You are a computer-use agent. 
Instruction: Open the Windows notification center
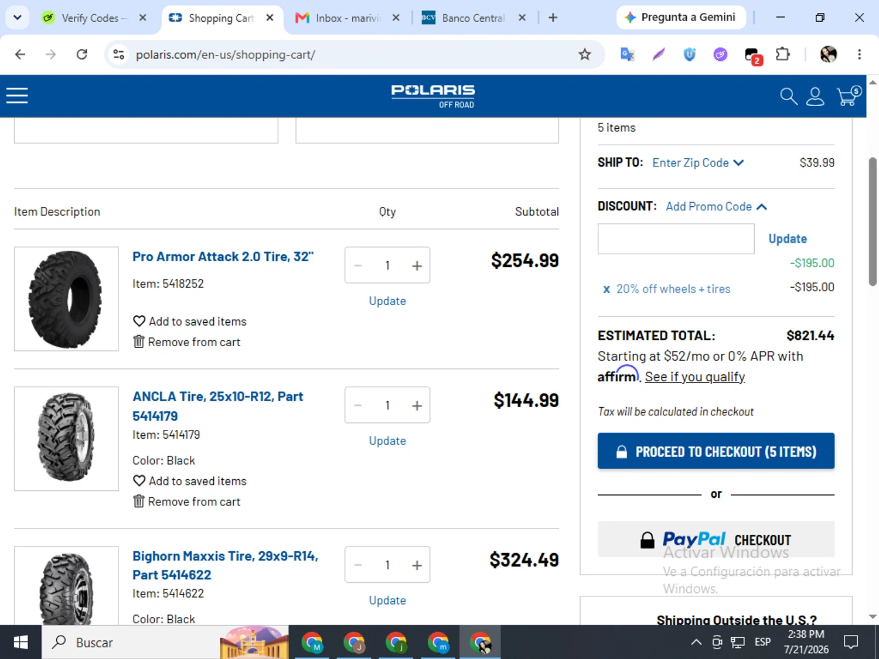click(x=850, y=642)
